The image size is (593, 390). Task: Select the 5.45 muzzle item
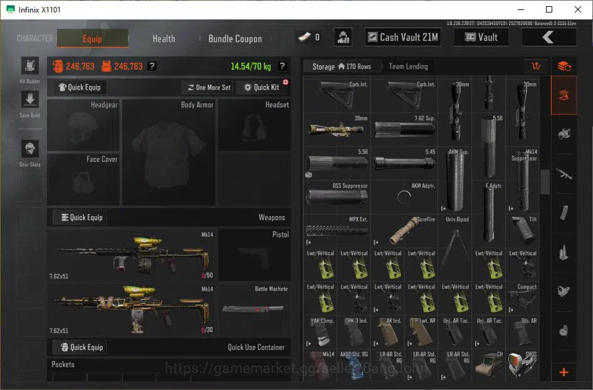coord(404,163)
